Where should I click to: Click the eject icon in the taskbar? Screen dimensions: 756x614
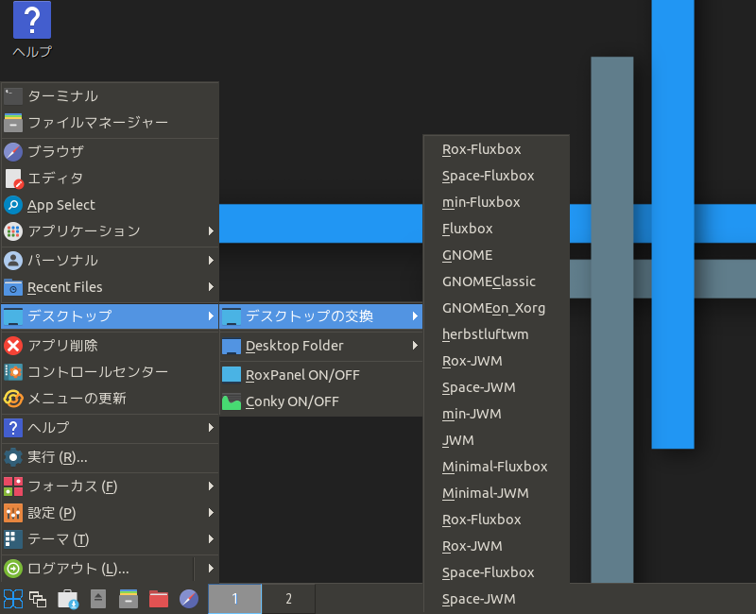[98, 599]
